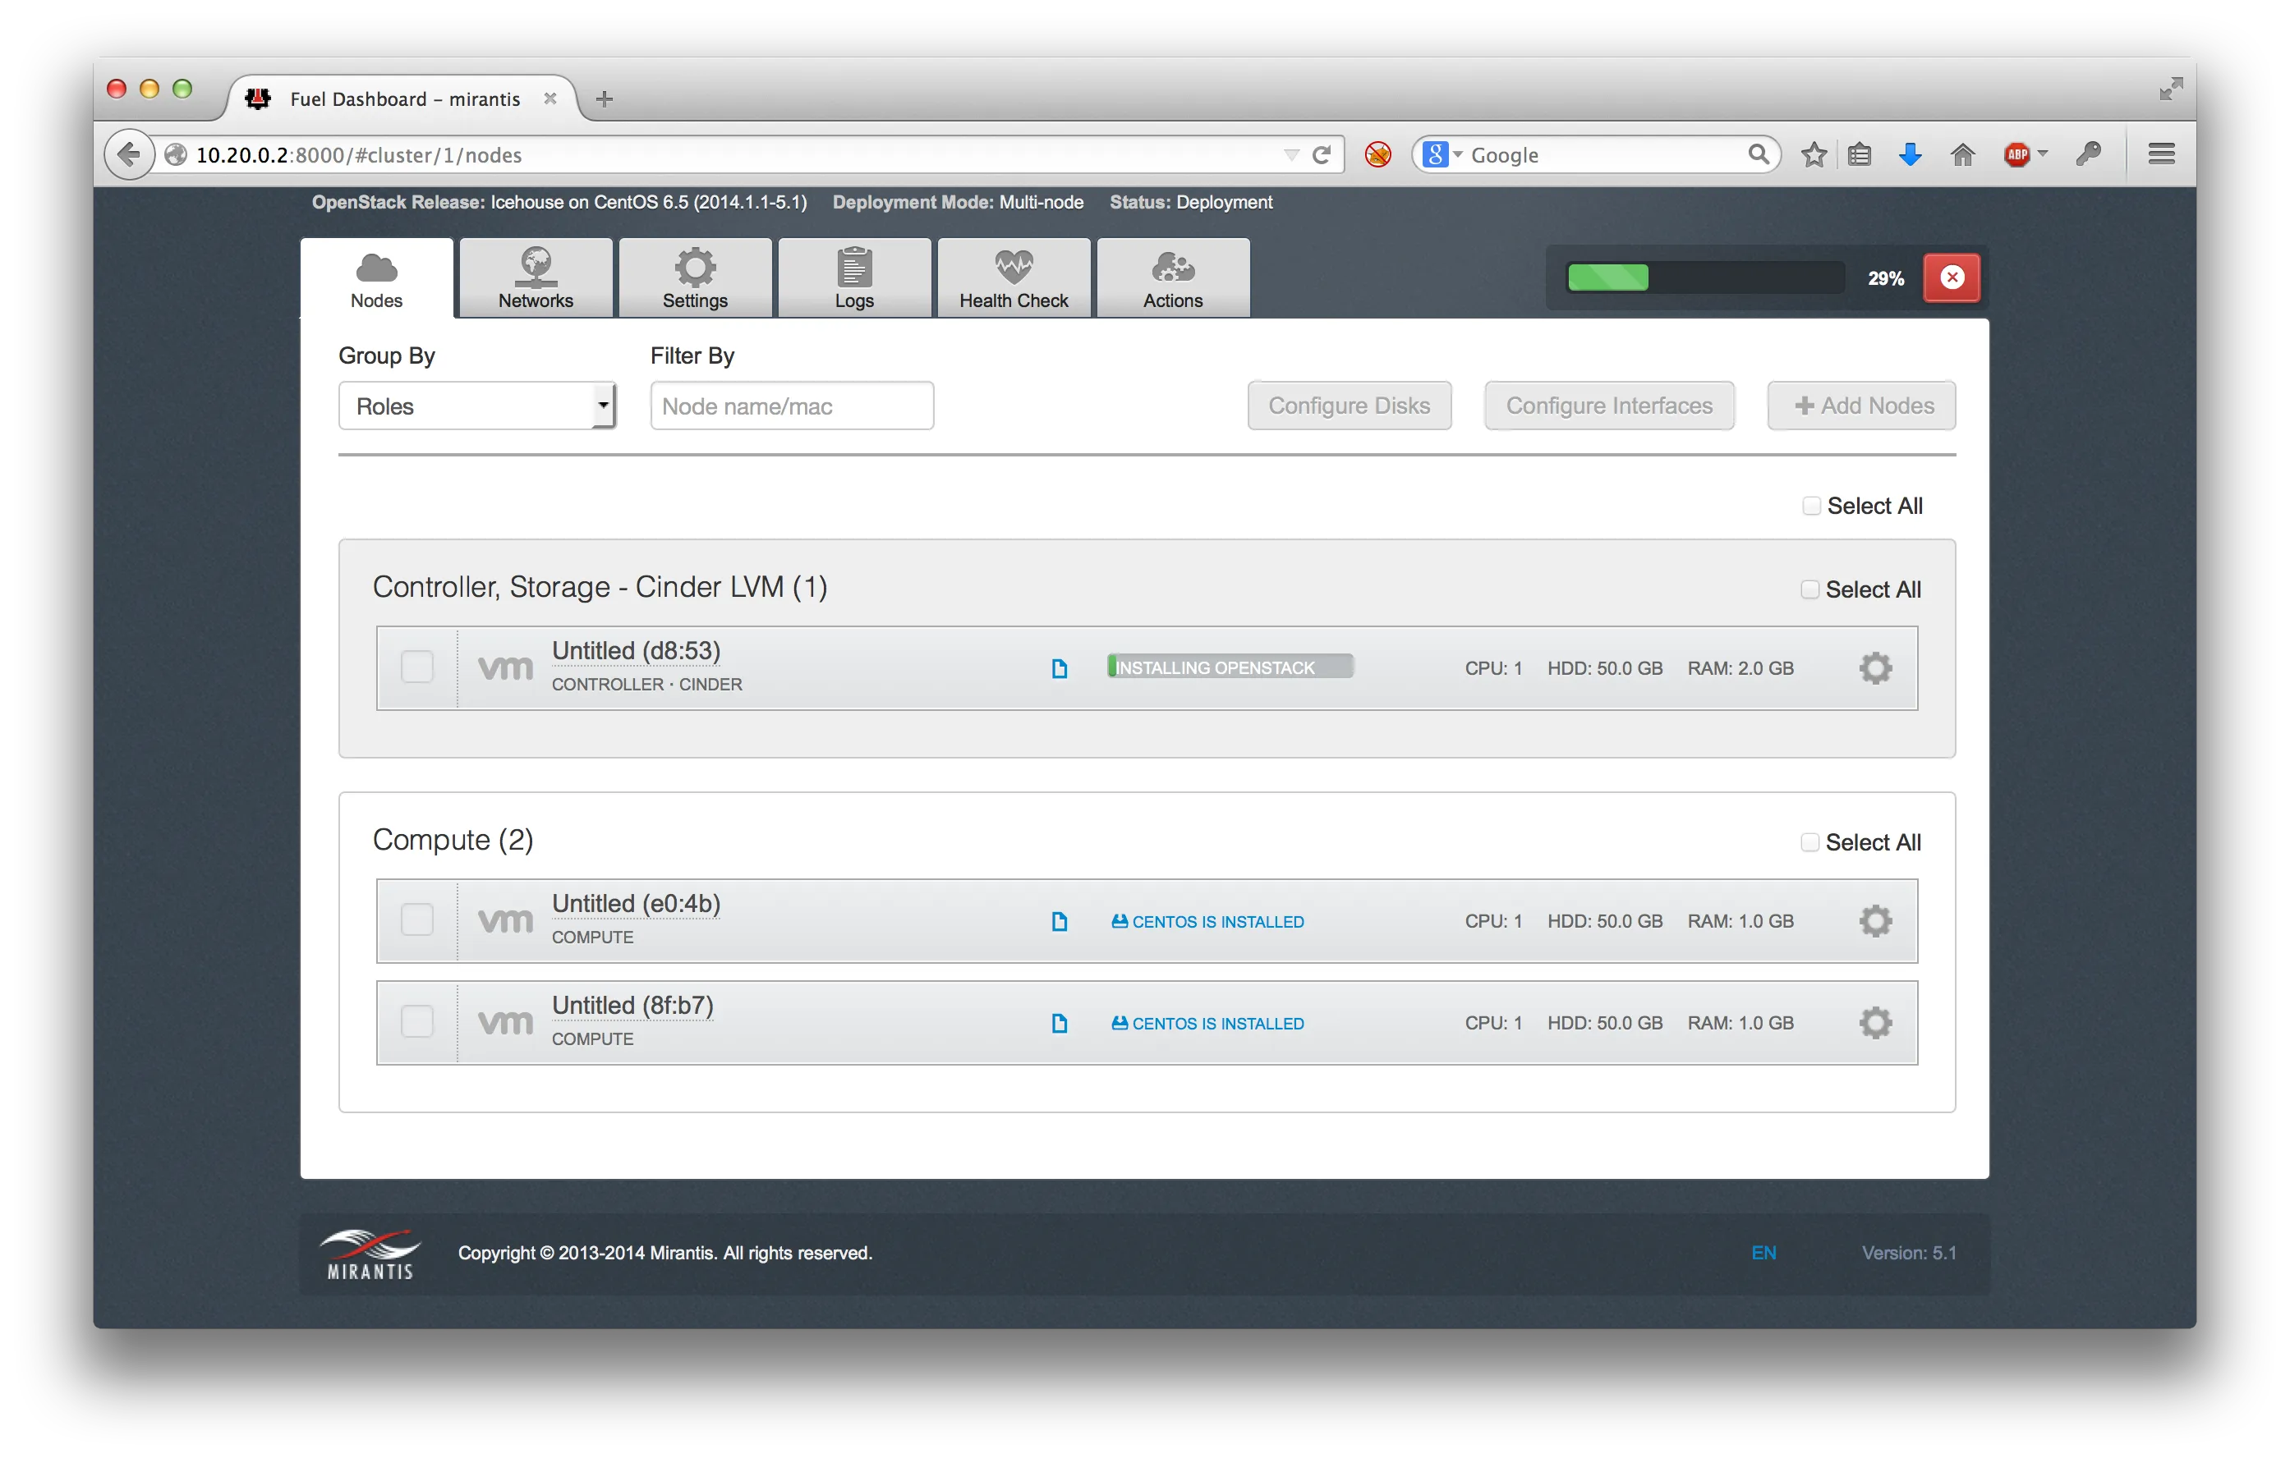Viewport: 2290px width, 1458px height.
Task: Click the vm icon of node d8:53
Action: coord(505,668)
